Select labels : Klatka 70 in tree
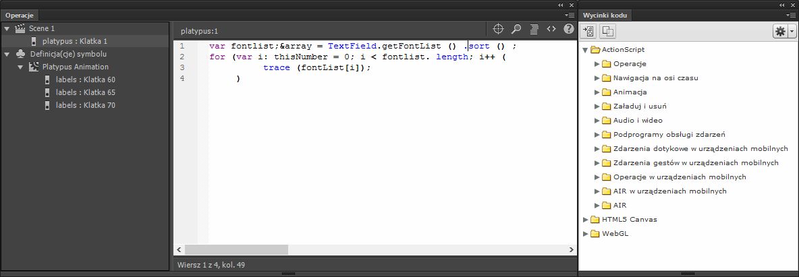 [86, 105]
